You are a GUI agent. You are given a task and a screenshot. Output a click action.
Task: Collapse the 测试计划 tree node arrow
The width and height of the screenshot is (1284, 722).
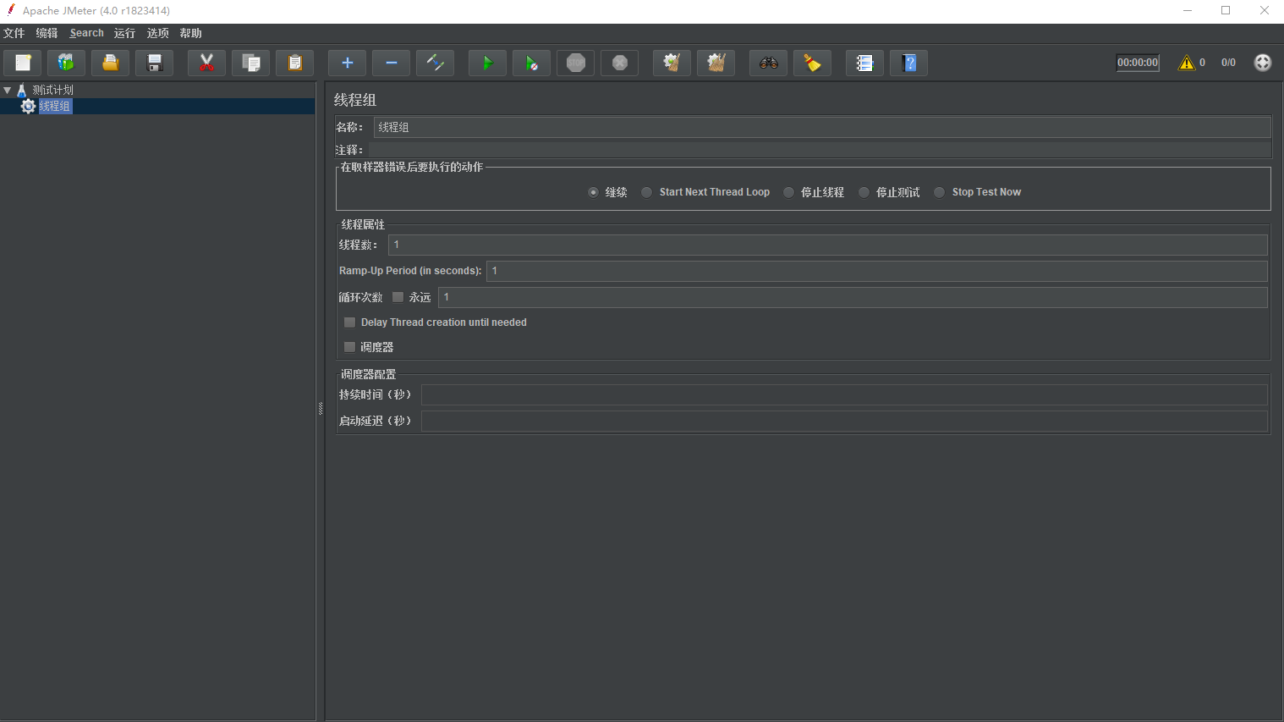[8, 90]
